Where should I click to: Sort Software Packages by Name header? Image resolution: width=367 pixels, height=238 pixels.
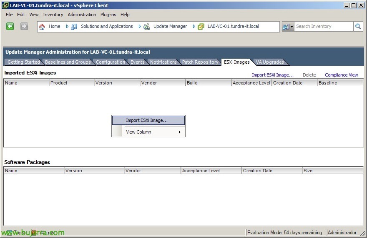(34, 171)
